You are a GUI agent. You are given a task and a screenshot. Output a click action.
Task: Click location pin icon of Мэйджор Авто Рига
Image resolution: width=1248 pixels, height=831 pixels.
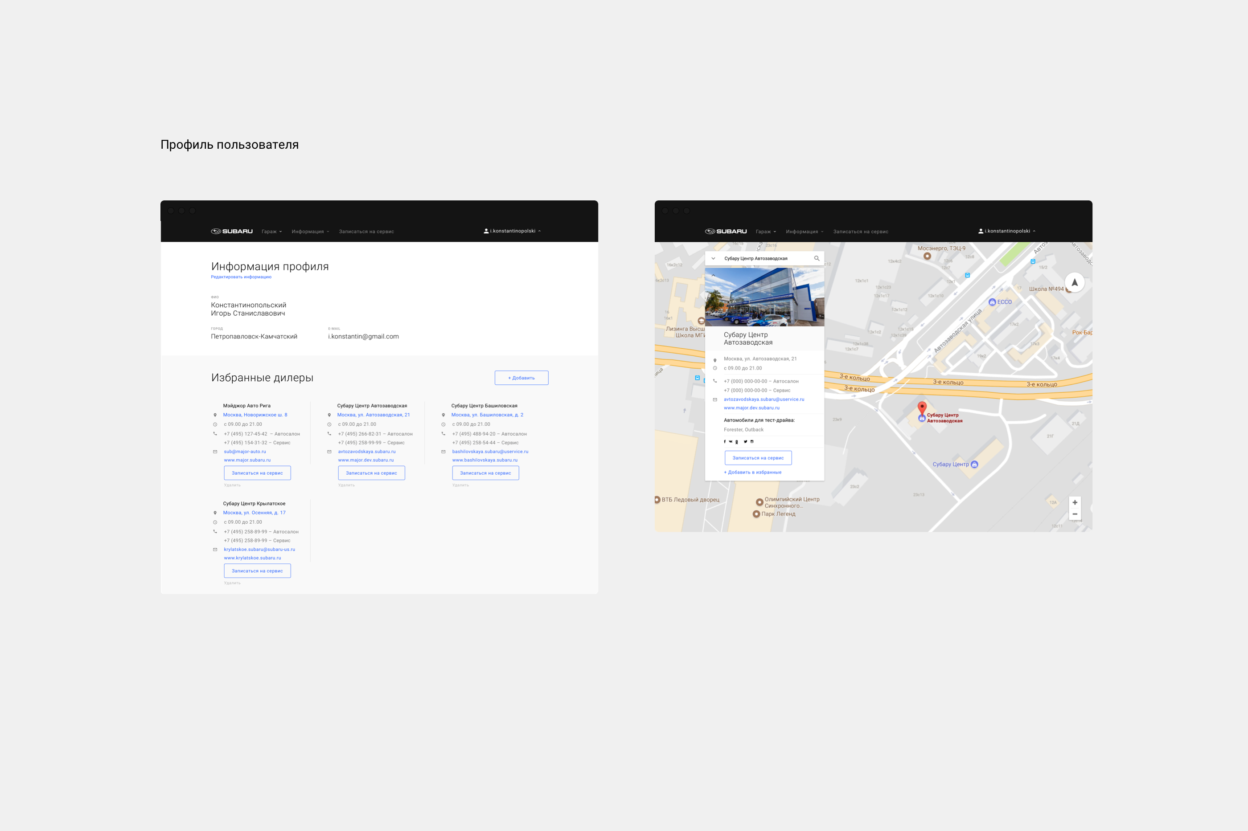click(215, 415)
